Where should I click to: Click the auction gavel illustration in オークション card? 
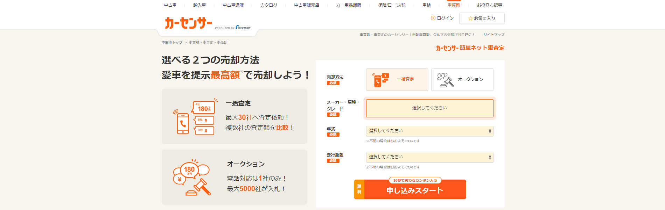(192, 178)
